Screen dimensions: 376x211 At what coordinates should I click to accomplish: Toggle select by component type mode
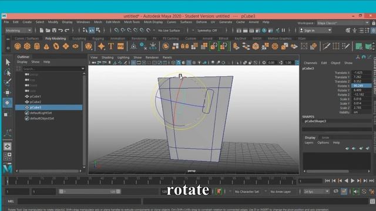coord(98,30)
